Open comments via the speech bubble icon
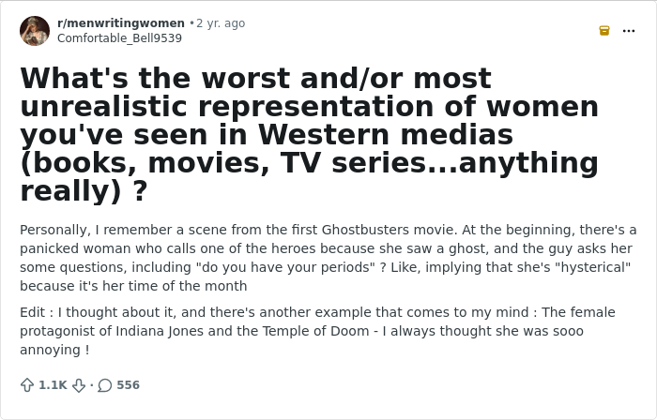 (x=105, y=385)
